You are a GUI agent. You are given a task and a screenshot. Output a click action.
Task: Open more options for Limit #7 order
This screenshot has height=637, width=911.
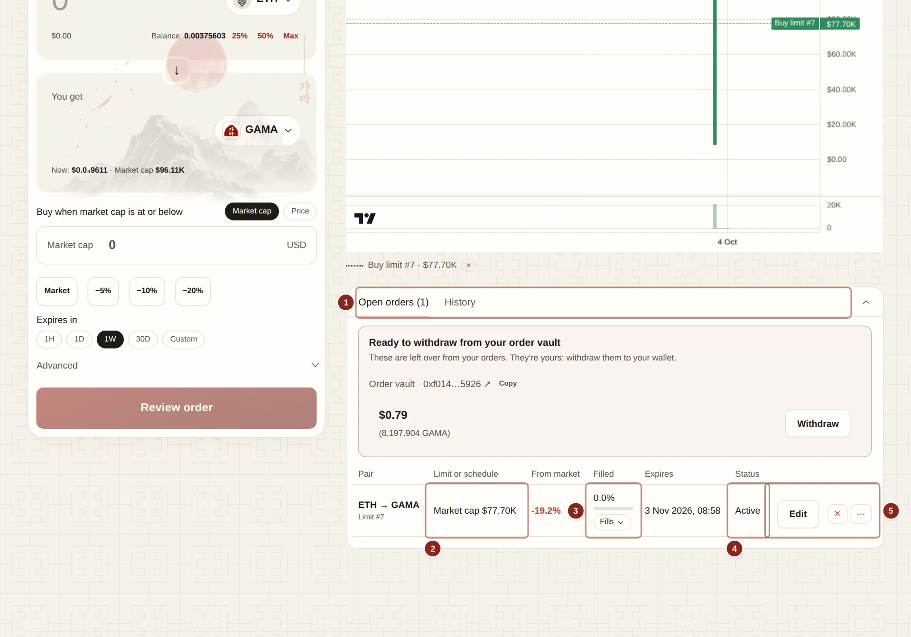point(861,514)
